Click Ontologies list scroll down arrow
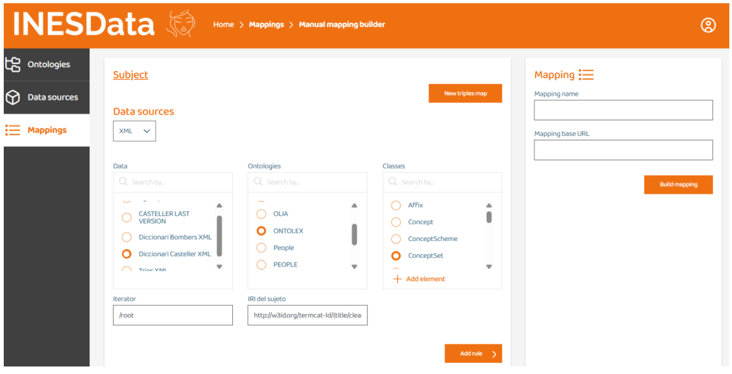The height and width of the screenshot is (374, 732). tap(354, 267)
